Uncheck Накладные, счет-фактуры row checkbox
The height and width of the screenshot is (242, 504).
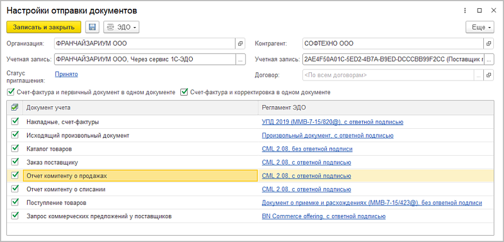click(14, 121)
